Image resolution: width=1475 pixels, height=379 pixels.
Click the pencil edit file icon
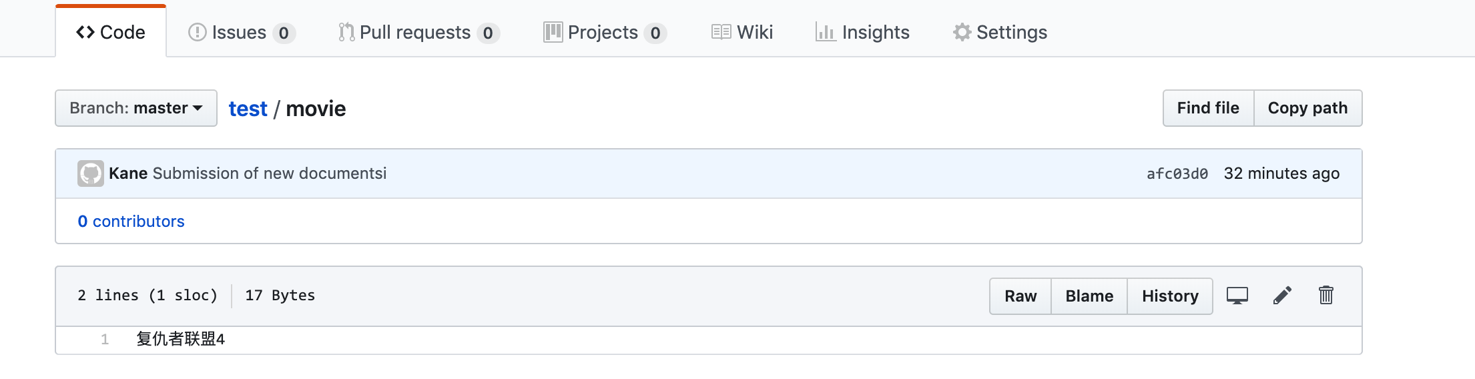[1282, 296]
